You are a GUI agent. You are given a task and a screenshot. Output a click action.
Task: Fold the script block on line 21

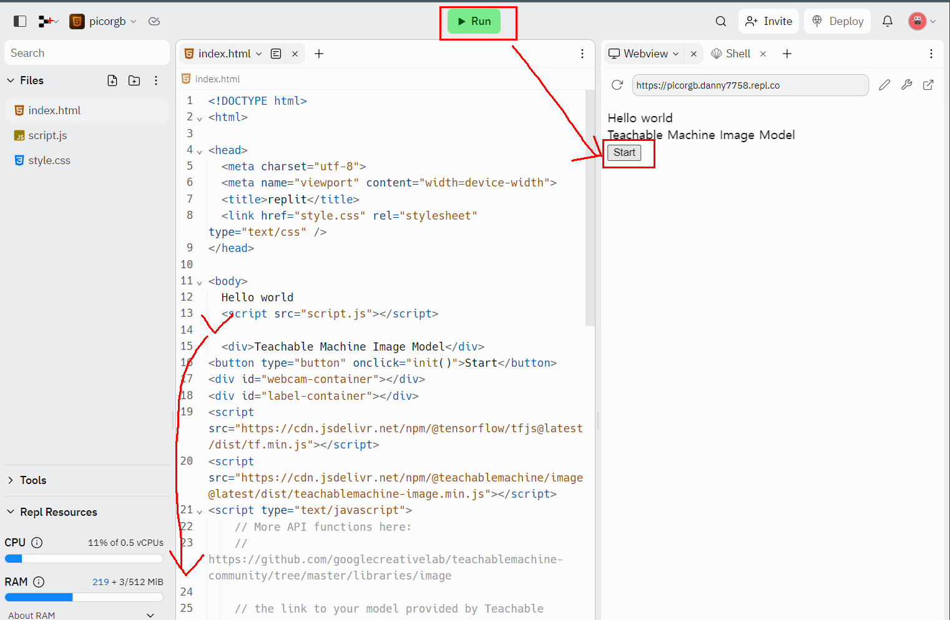pyautogui.click(x=200, y=511)
